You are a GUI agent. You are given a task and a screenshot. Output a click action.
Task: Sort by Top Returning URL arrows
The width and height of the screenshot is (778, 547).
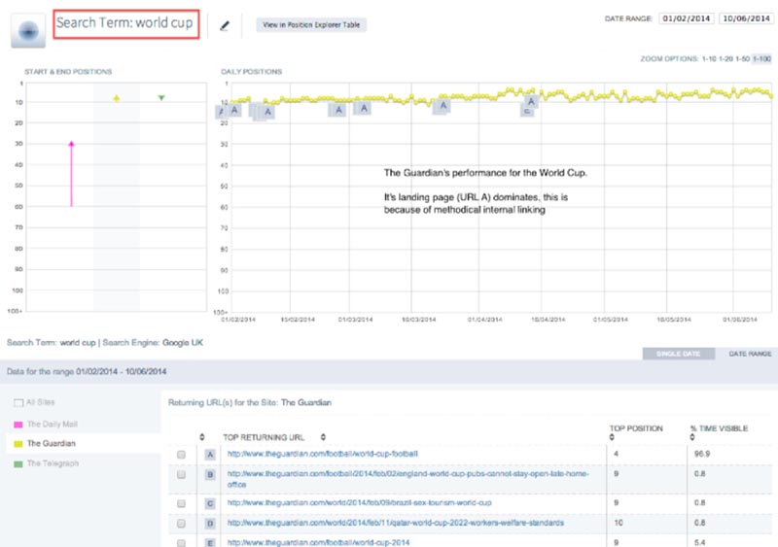[323, 437]
